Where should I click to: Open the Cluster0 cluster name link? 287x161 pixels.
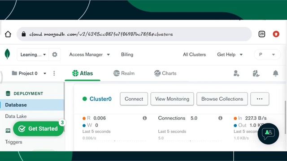[100, 99]
